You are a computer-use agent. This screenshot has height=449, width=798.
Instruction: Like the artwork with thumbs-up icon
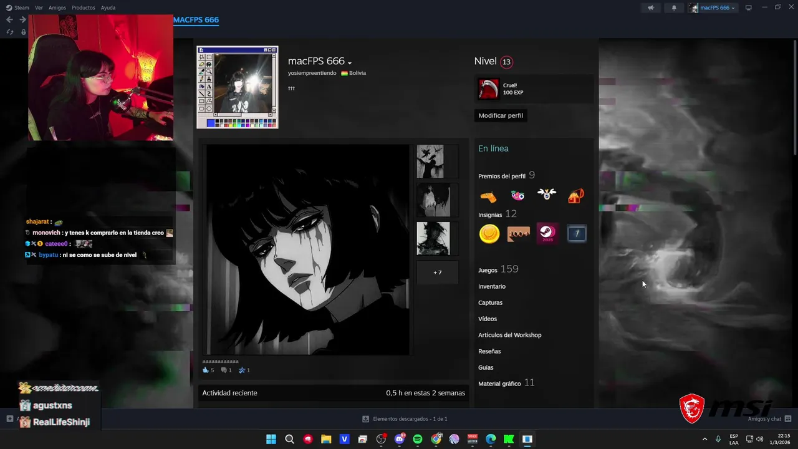206,370
